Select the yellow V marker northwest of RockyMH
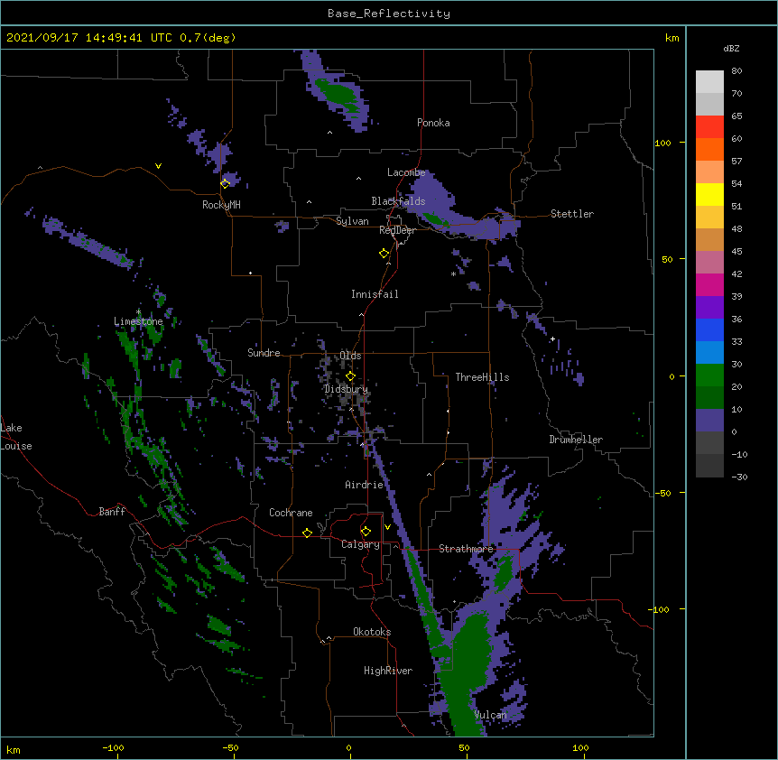This screenshot has width=778, height=760. 158,166
